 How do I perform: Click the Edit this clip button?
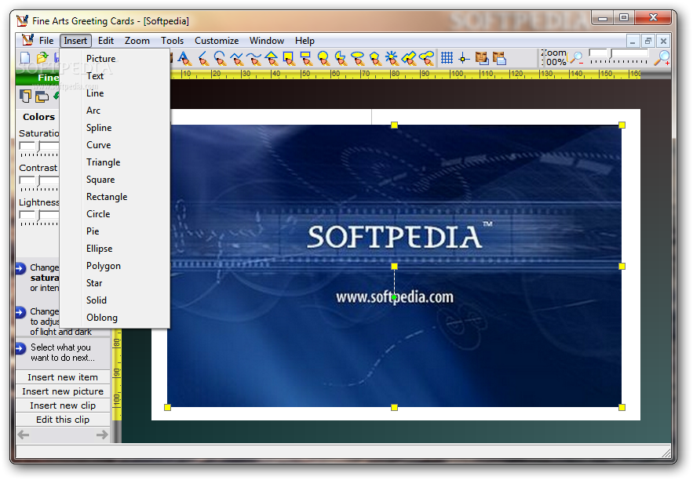click(x=63, y=420)
